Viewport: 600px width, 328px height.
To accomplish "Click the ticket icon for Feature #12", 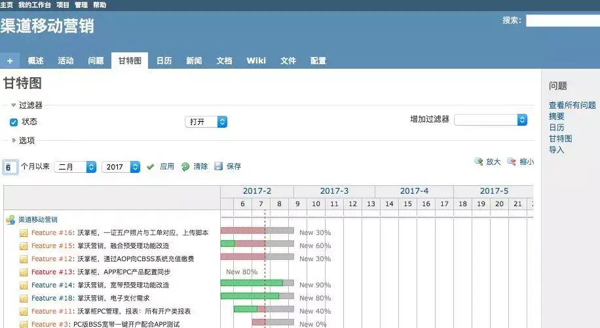I will 24,259.
